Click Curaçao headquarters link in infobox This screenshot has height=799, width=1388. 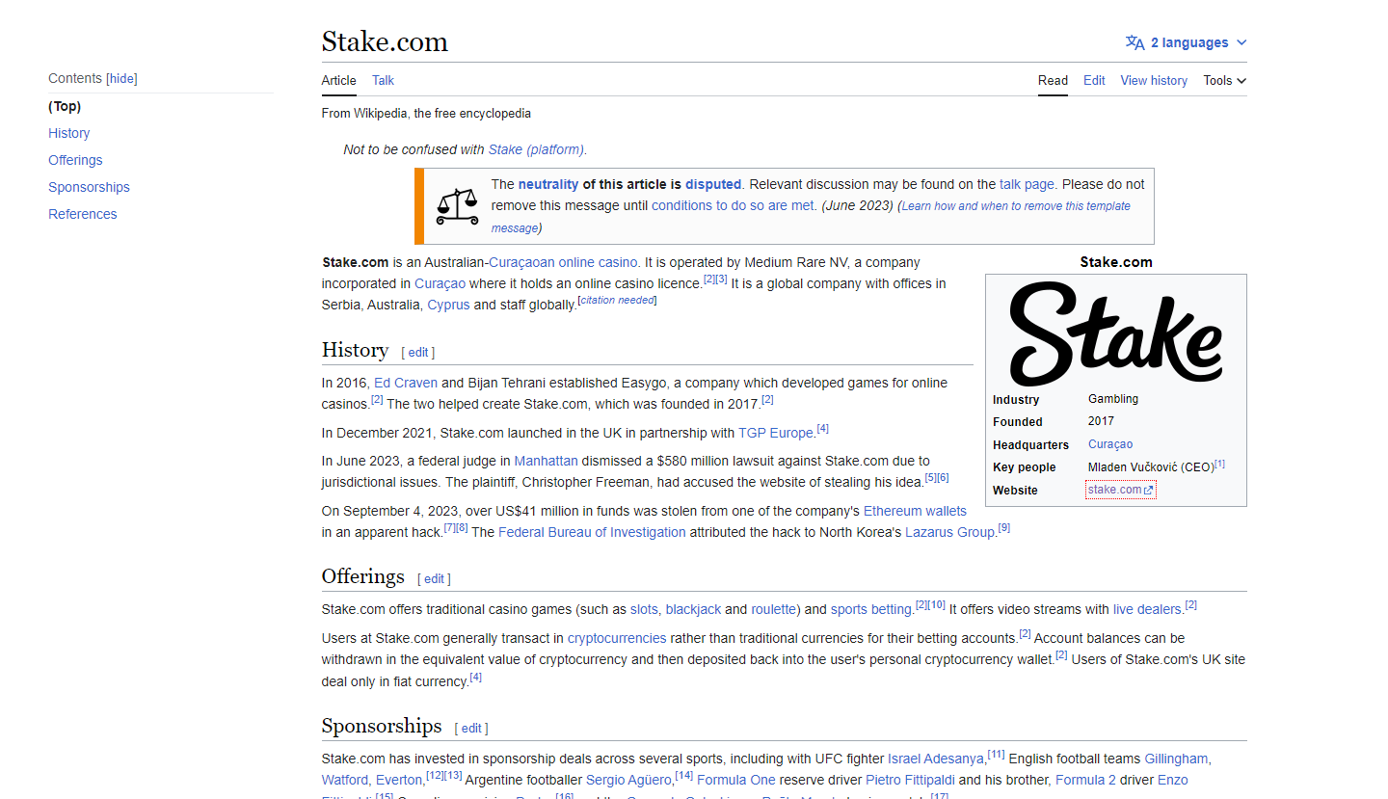pos(1110,444)
